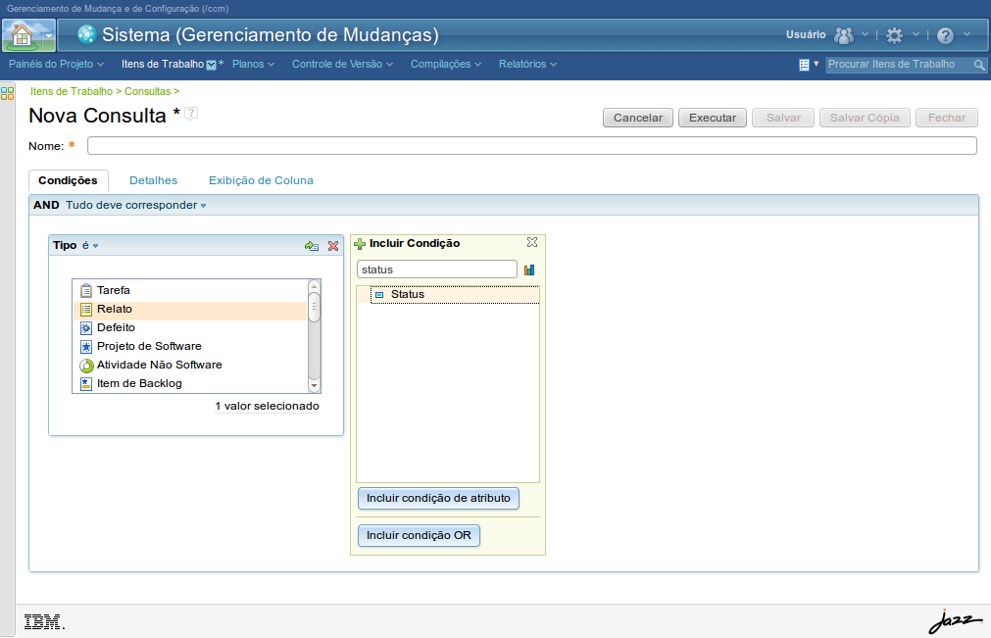
Task: Click the Item de Backlog icon
Action: [86, 383]
